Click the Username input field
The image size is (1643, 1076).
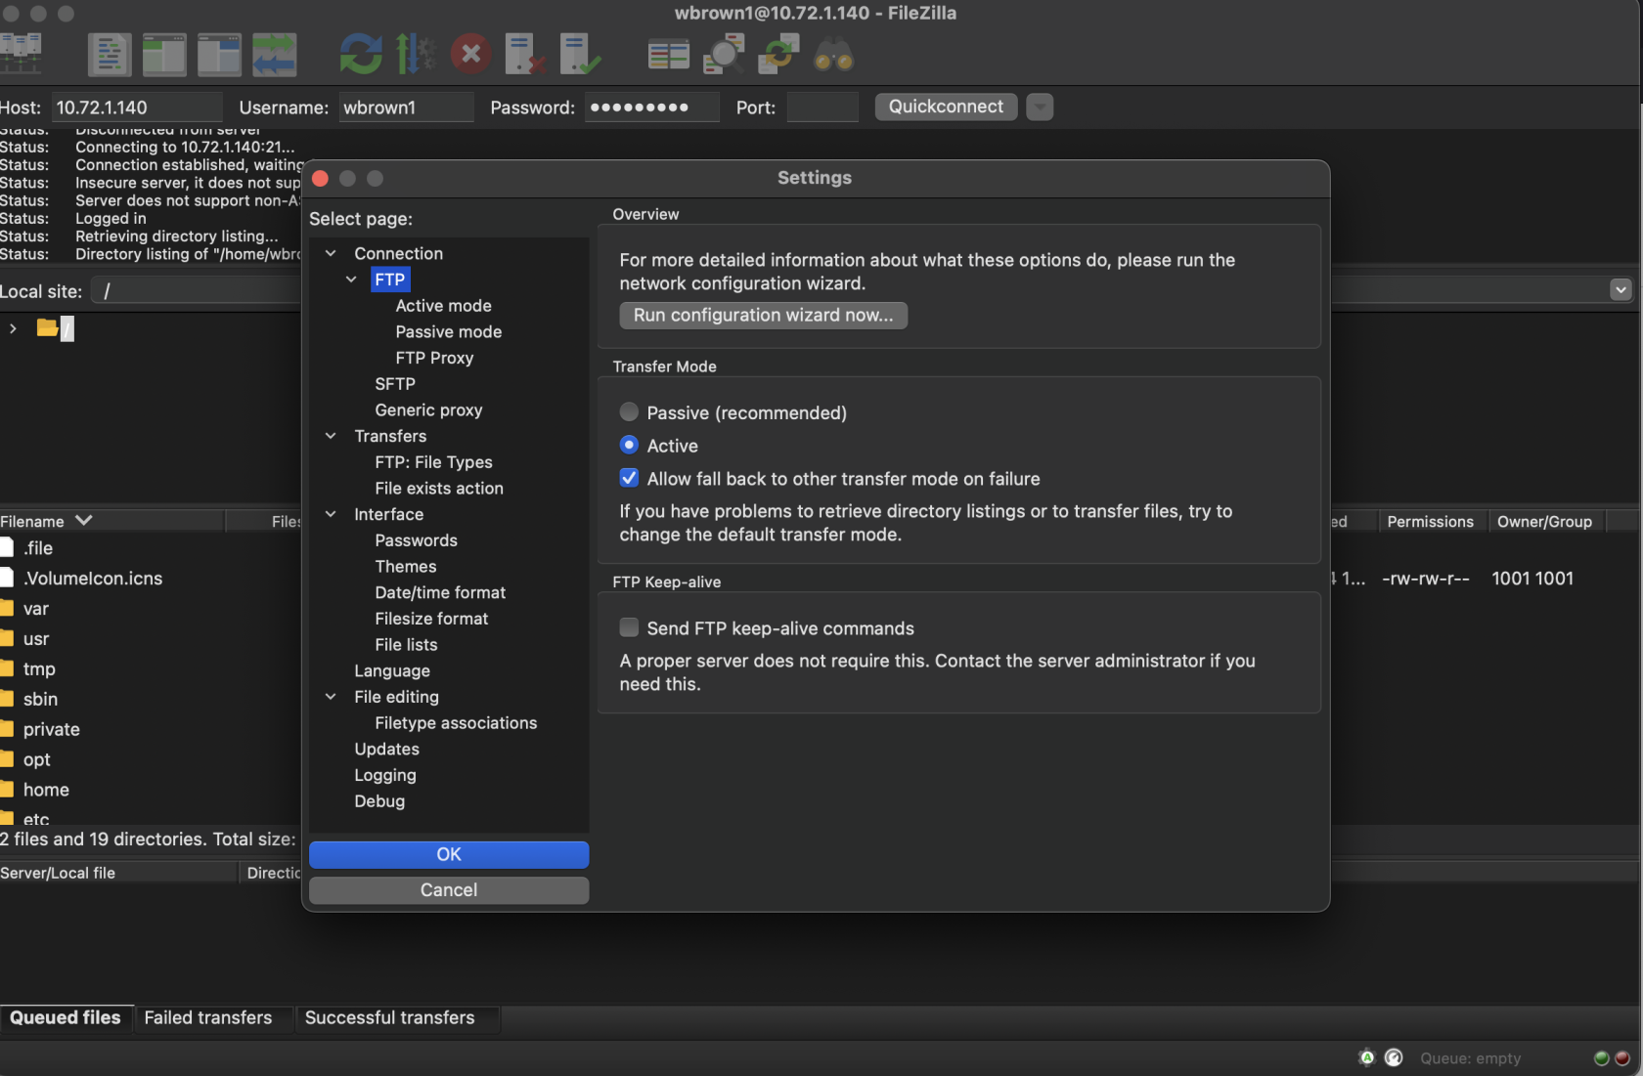tap(406, 108)
